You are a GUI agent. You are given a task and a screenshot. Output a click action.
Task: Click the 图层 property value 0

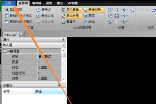[38, 62]
